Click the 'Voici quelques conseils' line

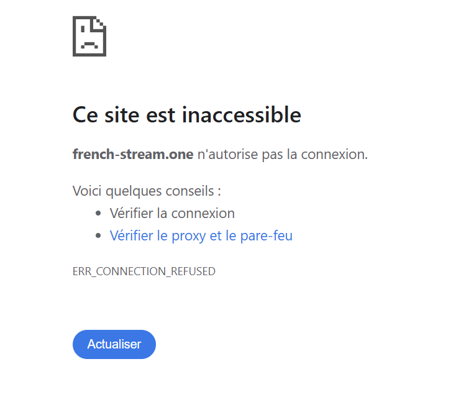pyautogui.click(x=147, y=191)
